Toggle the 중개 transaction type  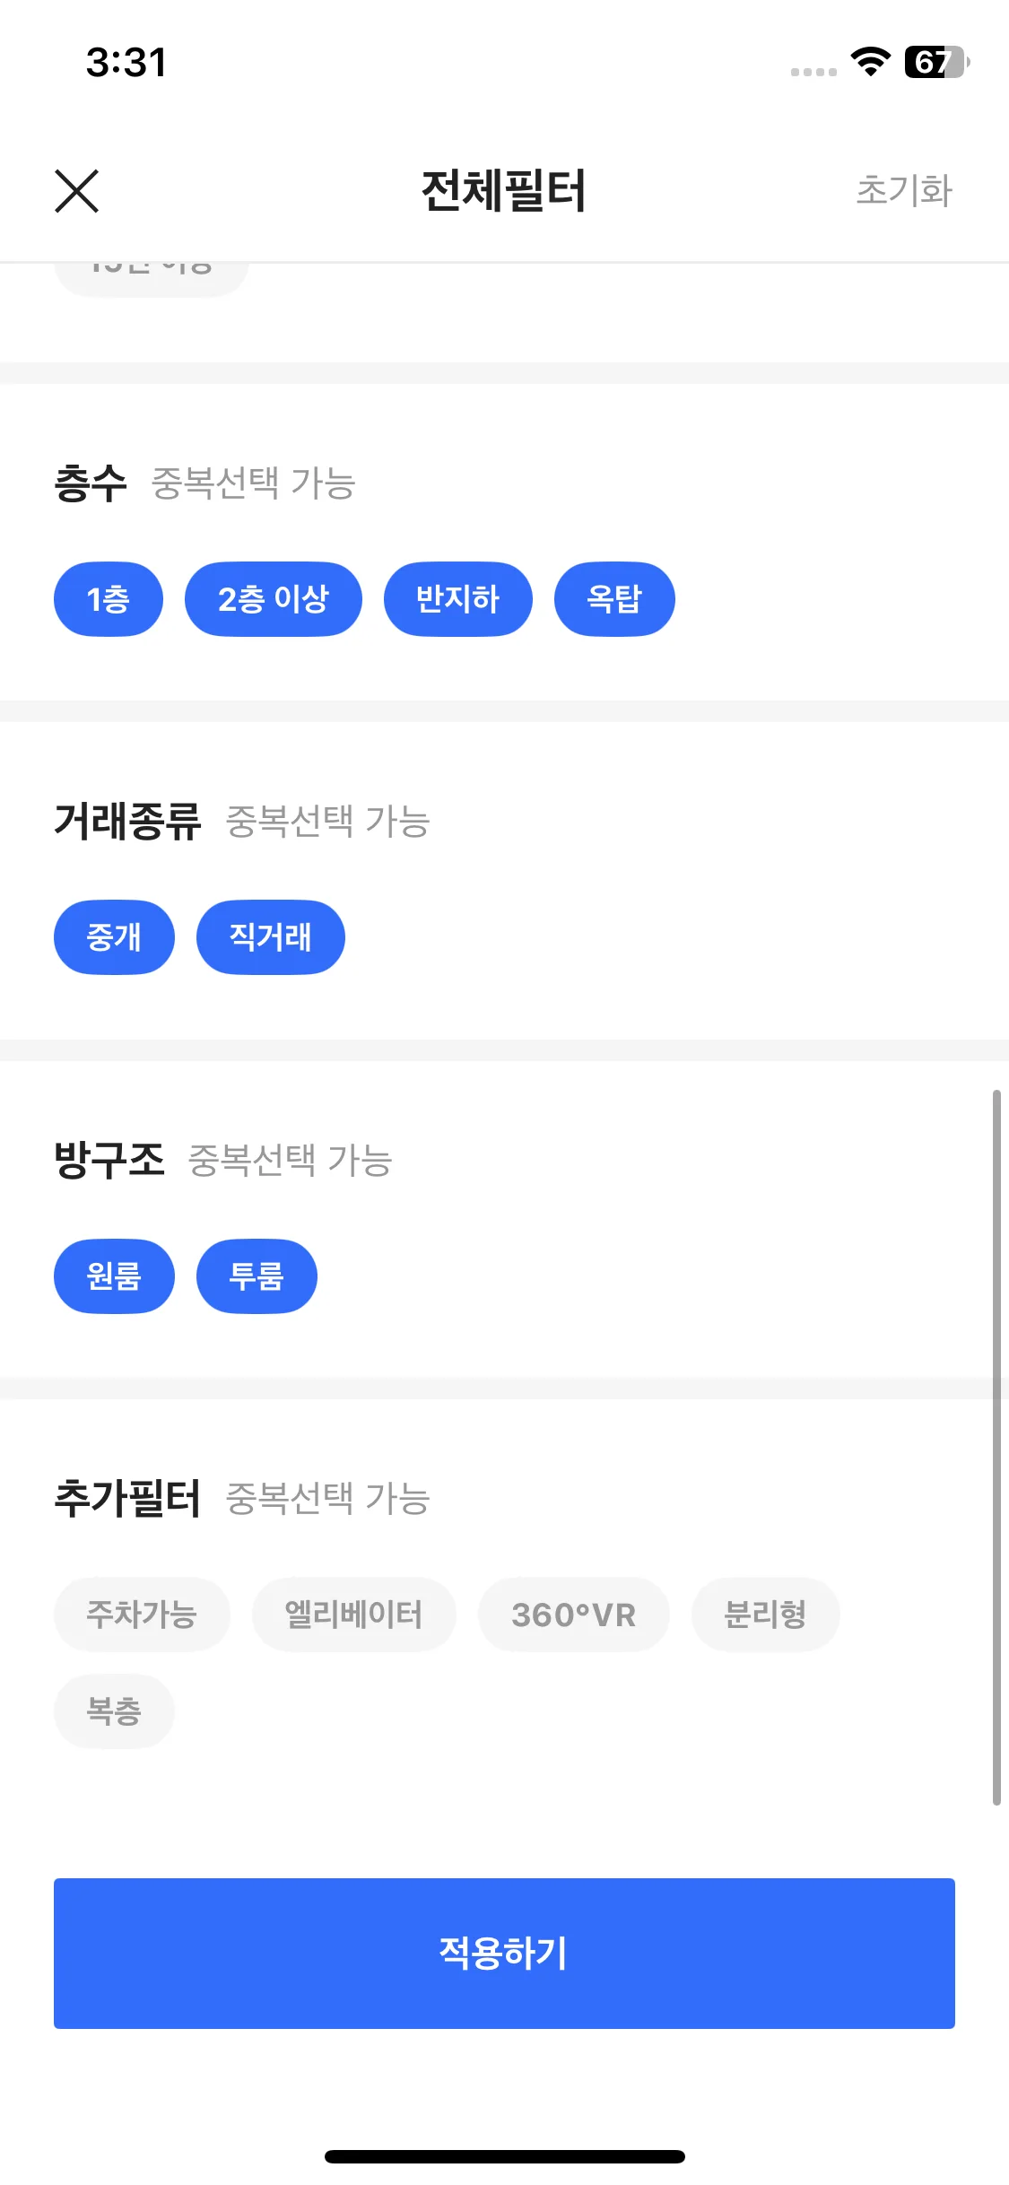coord(114,937)
